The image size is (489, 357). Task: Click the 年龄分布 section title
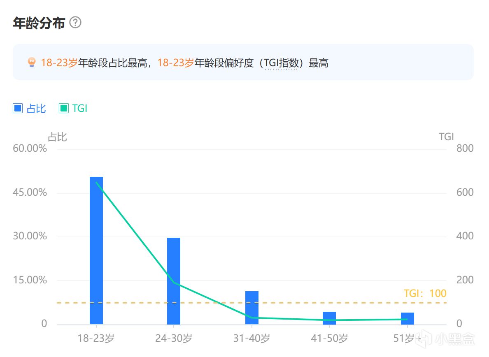[x=39, y=23]
